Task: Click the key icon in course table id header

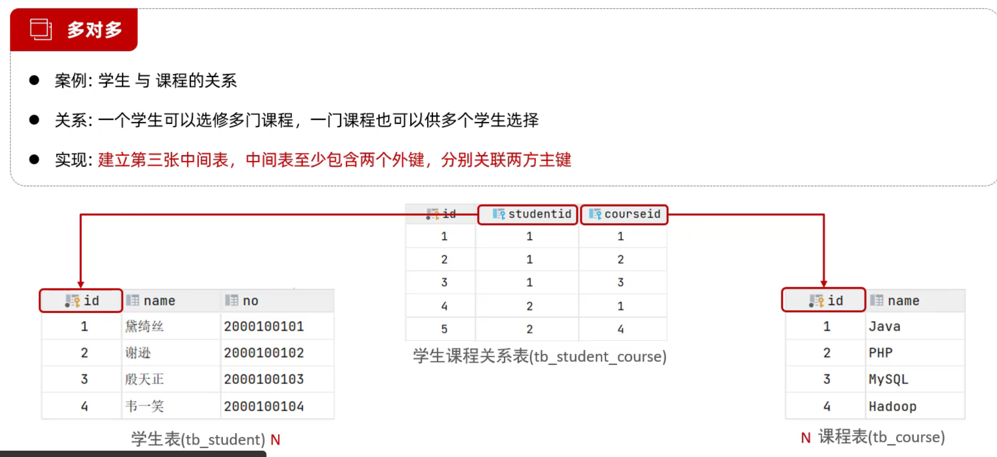Action: 816,301
